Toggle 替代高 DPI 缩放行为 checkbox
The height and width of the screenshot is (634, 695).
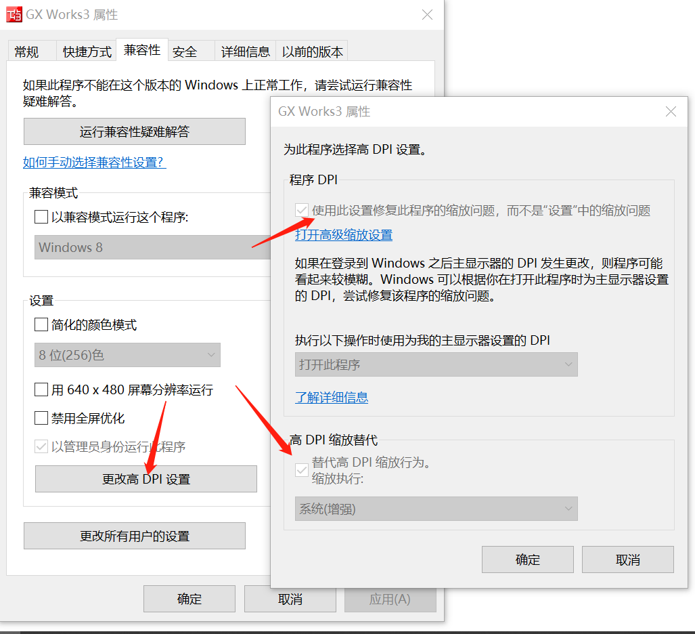pos(302,469)
